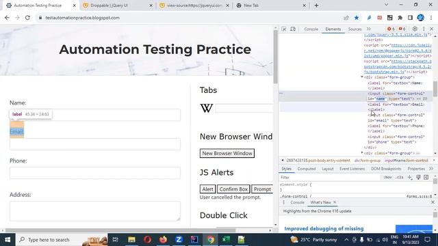Click the Phone text input field

pos(95,173)
